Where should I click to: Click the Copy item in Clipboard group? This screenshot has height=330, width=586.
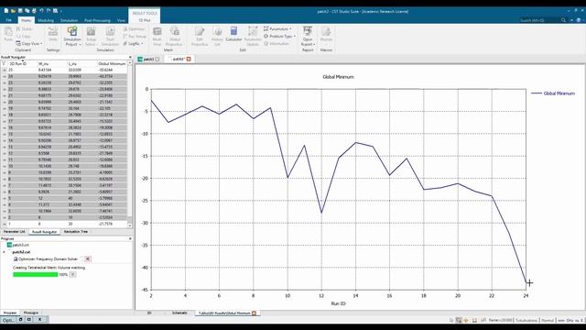[24, 37]
